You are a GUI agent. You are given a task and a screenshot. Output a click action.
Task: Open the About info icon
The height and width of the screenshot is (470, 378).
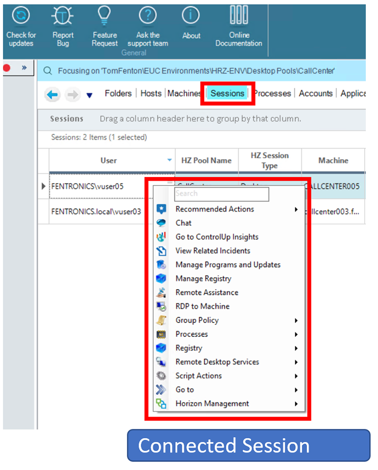[x=190, y=15]
